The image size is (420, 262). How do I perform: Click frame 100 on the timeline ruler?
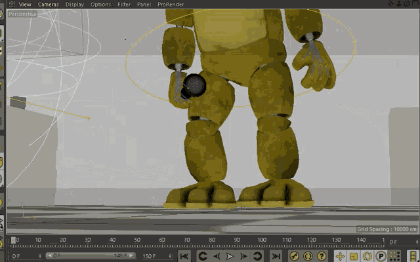(262, 240)
